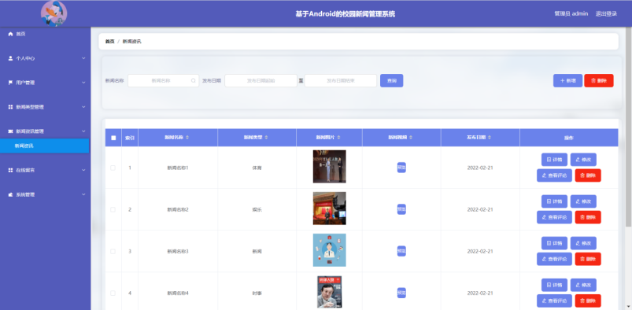Click the grid icon for 新闻类型管理
Viewport: 632px width, 310px height.
coord(10,107)
